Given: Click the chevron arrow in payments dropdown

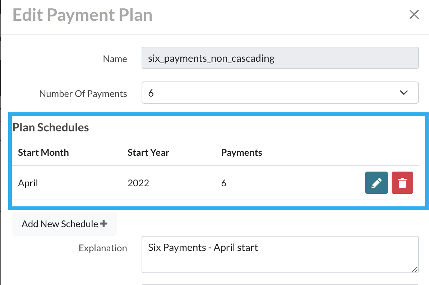Looking at the screenshot, I should pyautogui.click(x=404, y=93).
